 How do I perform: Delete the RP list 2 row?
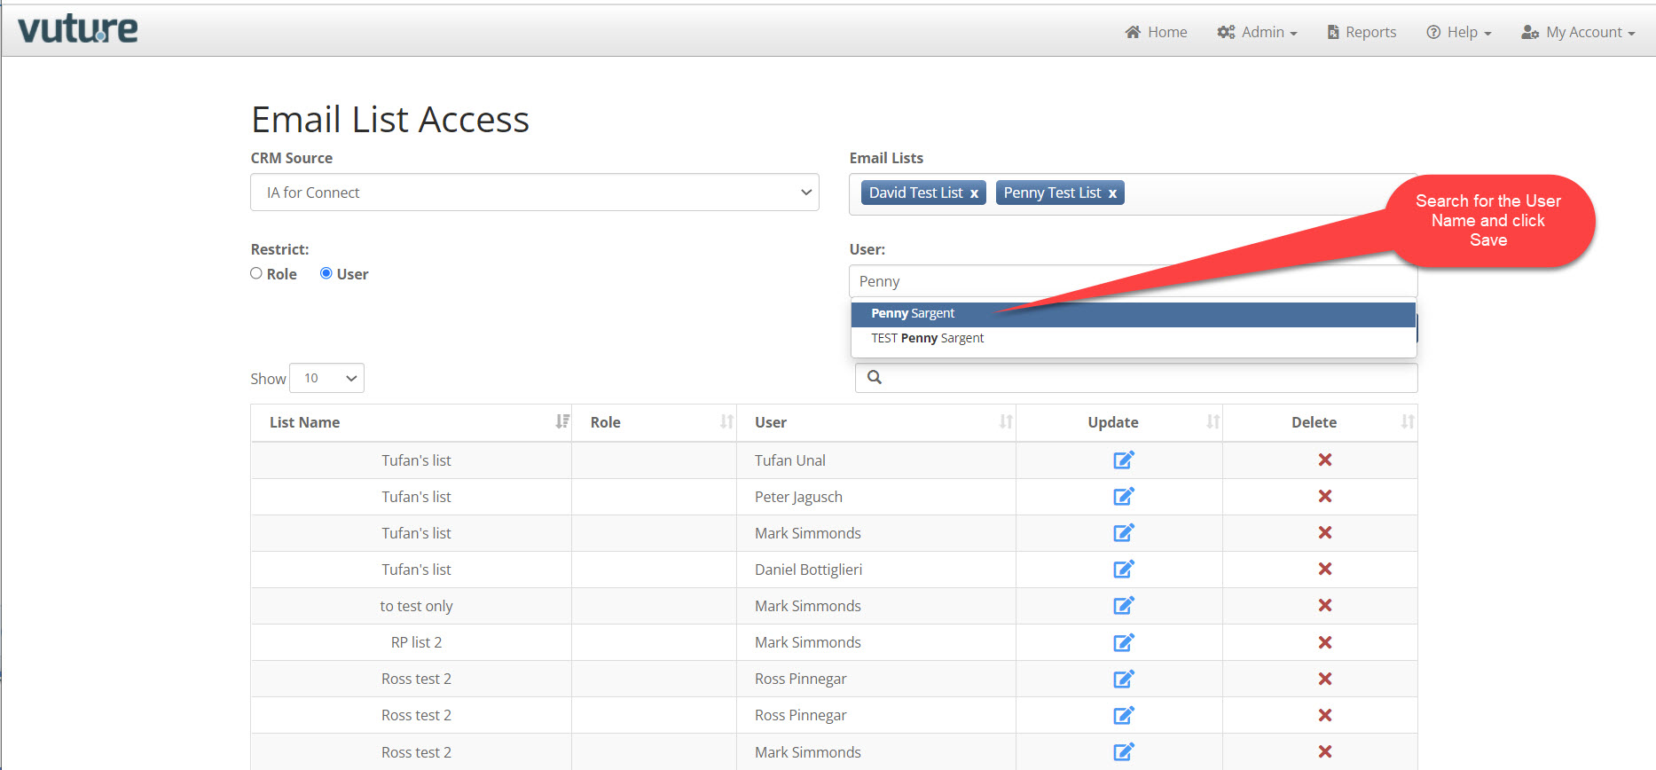1325,642
